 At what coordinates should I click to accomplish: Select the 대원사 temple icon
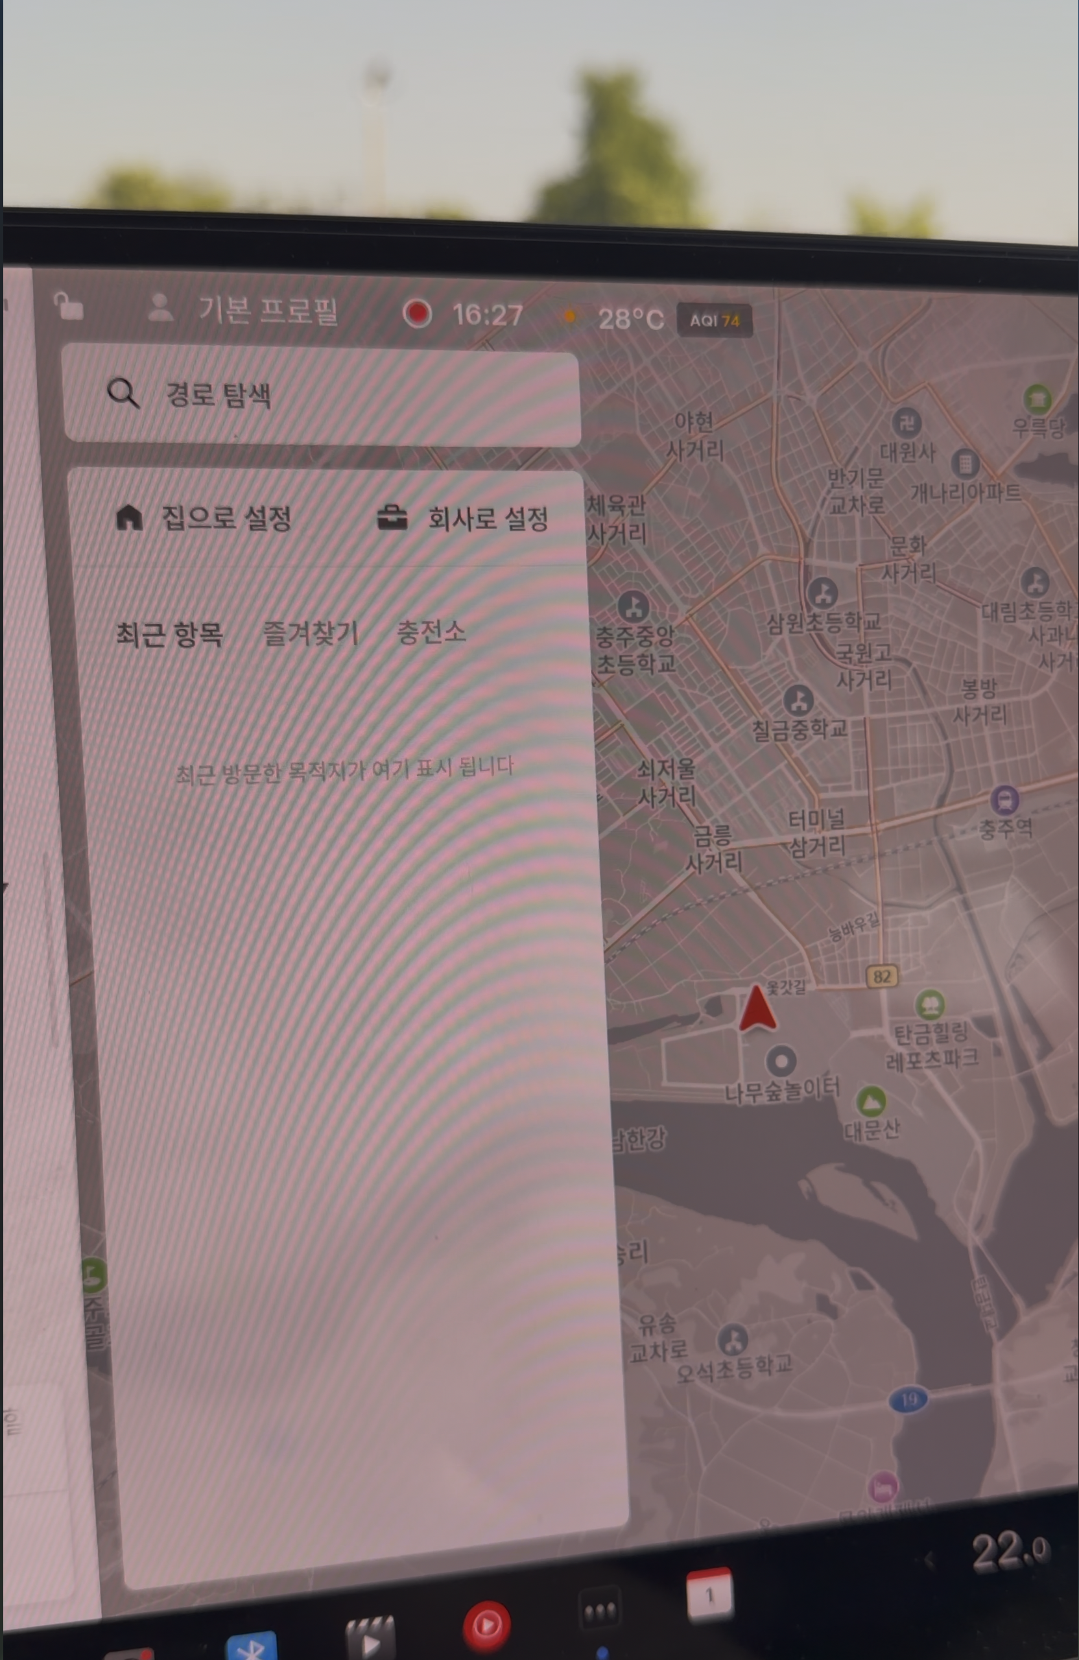click(907, 423)
